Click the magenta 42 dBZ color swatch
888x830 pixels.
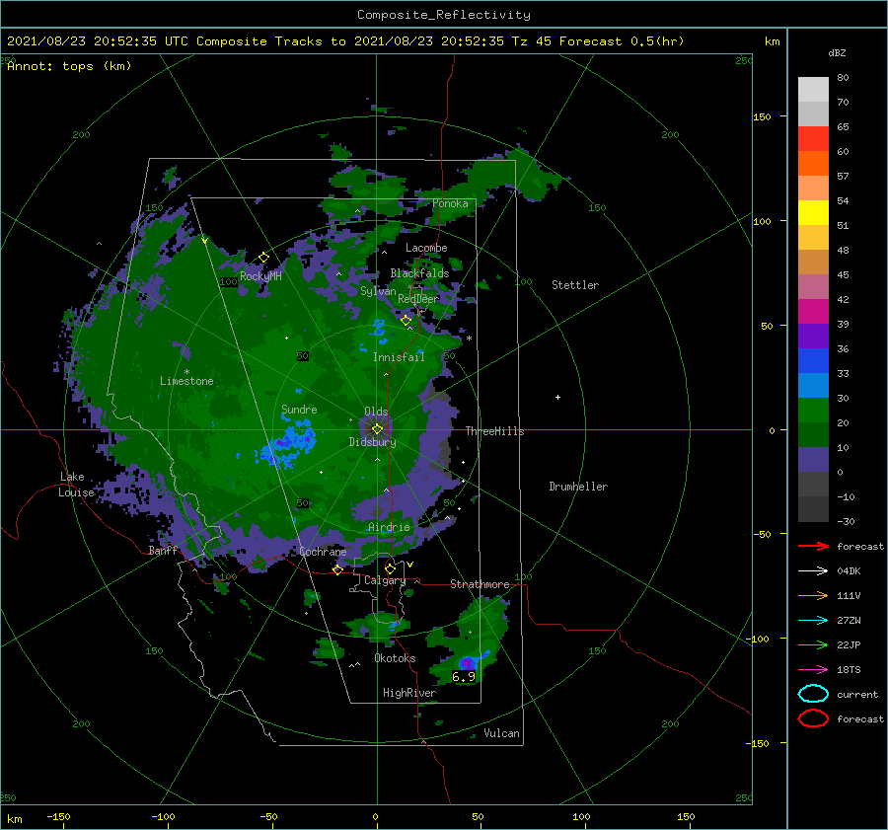coord(813,311)
